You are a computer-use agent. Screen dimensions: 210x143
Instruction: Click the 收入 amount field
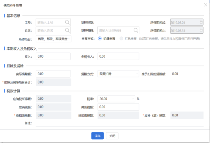tap(53, 56)
